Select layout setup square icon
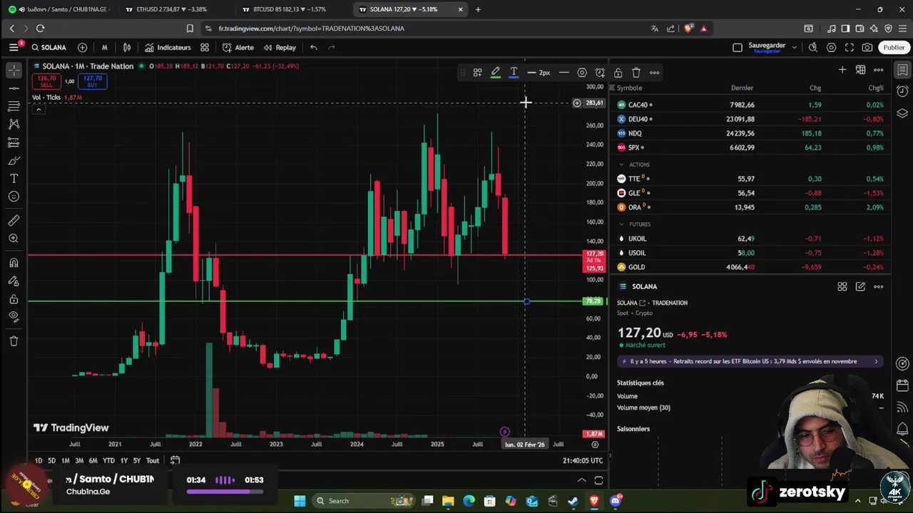The width and height of the screenshot is (913, 513). click(738, 48)
